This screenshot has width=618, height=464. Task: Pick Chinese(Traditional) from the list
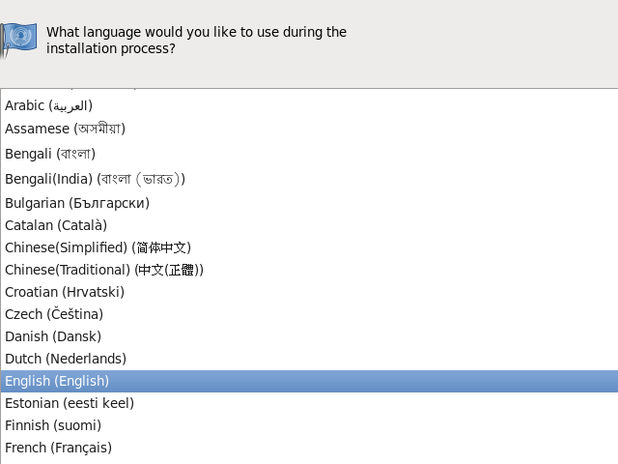point(104,270)
